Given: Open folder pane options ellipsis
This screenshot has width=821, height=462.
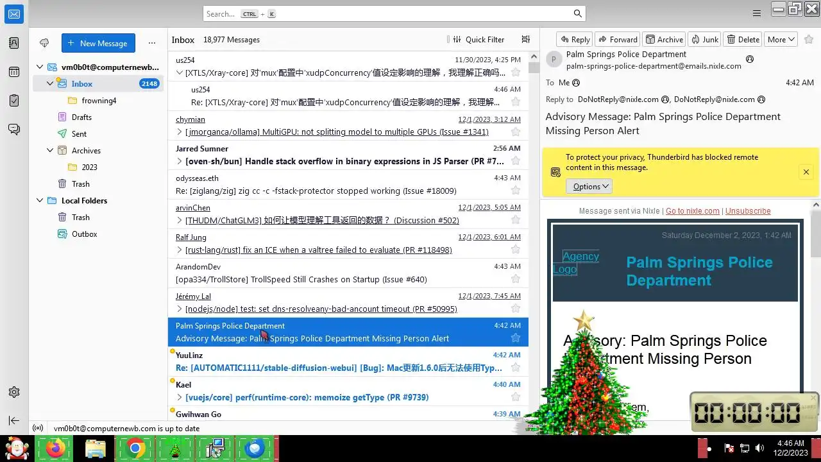Looking at the screenshot, I should click(x=152, y=43).
